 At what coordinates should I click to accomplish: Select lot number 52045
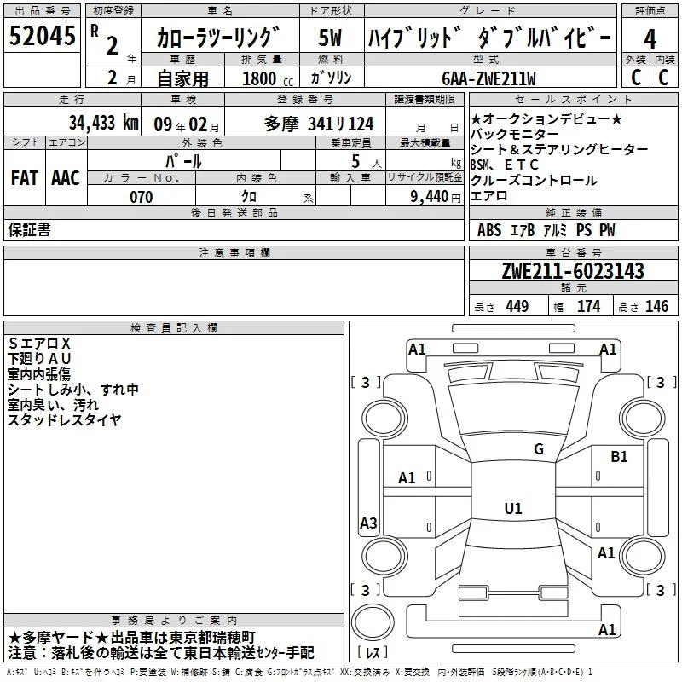42,35
